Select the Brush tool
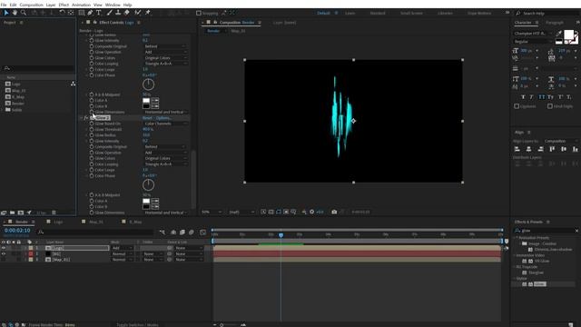Image resolution: width=581 pixels, height=327 pixels. coord(109,13)
